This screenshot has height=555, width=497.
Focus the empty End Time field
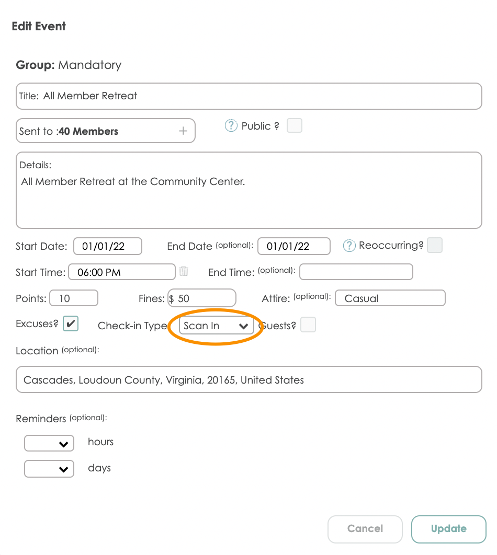click(x=356, y=272)
